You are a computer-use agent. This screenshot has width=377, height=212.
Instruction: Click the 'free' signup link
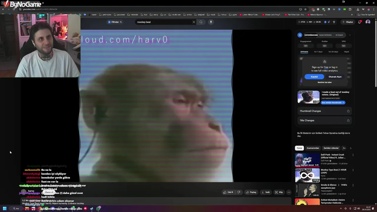326,67
